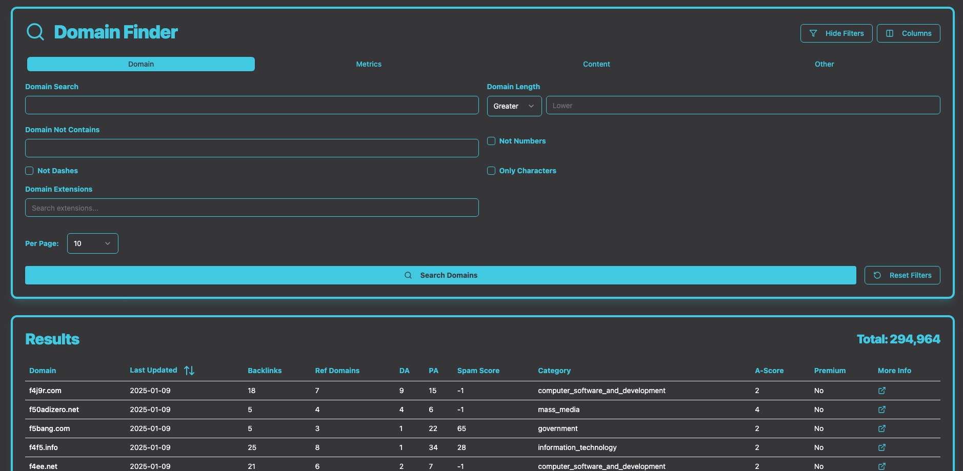Screen dimensions: 963x471
Task: Click the Results heading
Action: tap(52, 339)
